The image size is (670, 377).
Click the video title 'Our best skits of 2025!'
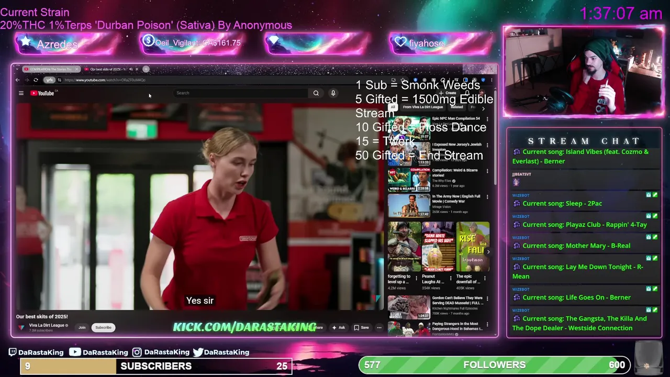pyautogui.click(x=42, y=317)
